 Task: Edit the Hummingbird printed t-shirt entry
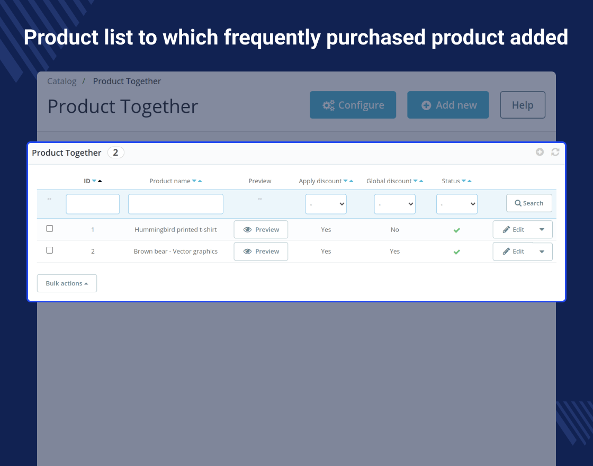pos(513,230)
